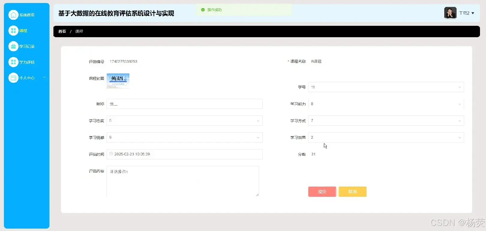Open the 学习方式 dropdown

(386, 121)
